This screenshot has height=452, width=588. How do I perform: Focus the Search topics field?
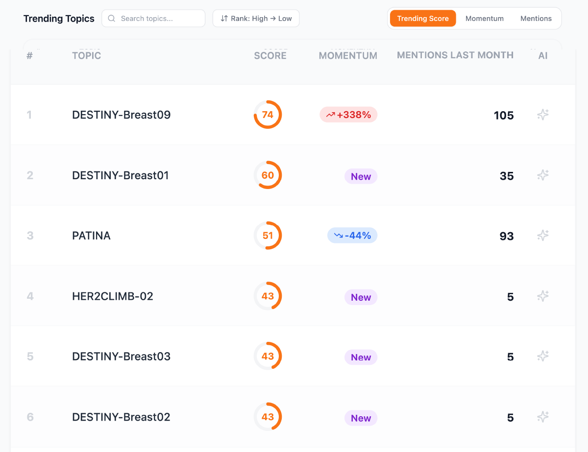point(153,19)
